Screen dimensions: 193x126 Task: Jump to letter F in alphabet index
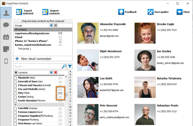coord(70,86)
